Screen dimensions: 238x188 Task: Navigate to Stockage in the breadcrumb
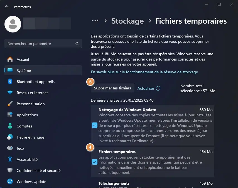[127, 21]
